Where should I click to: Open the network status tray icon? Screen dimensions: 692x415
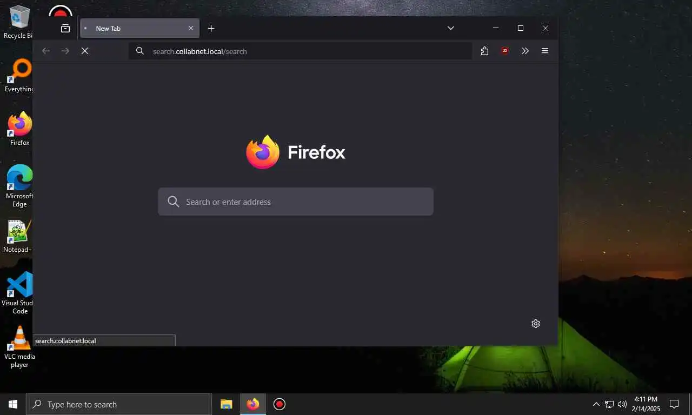pyautogui.click(x=609, y=404)
